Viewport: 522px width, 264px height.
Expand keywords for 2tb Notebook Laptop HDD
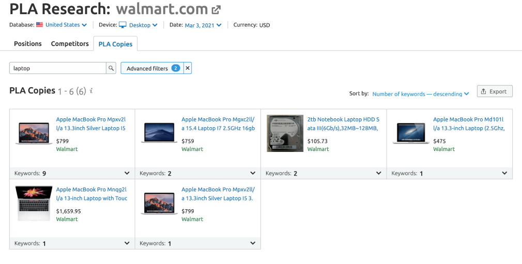tap(378, 173)
